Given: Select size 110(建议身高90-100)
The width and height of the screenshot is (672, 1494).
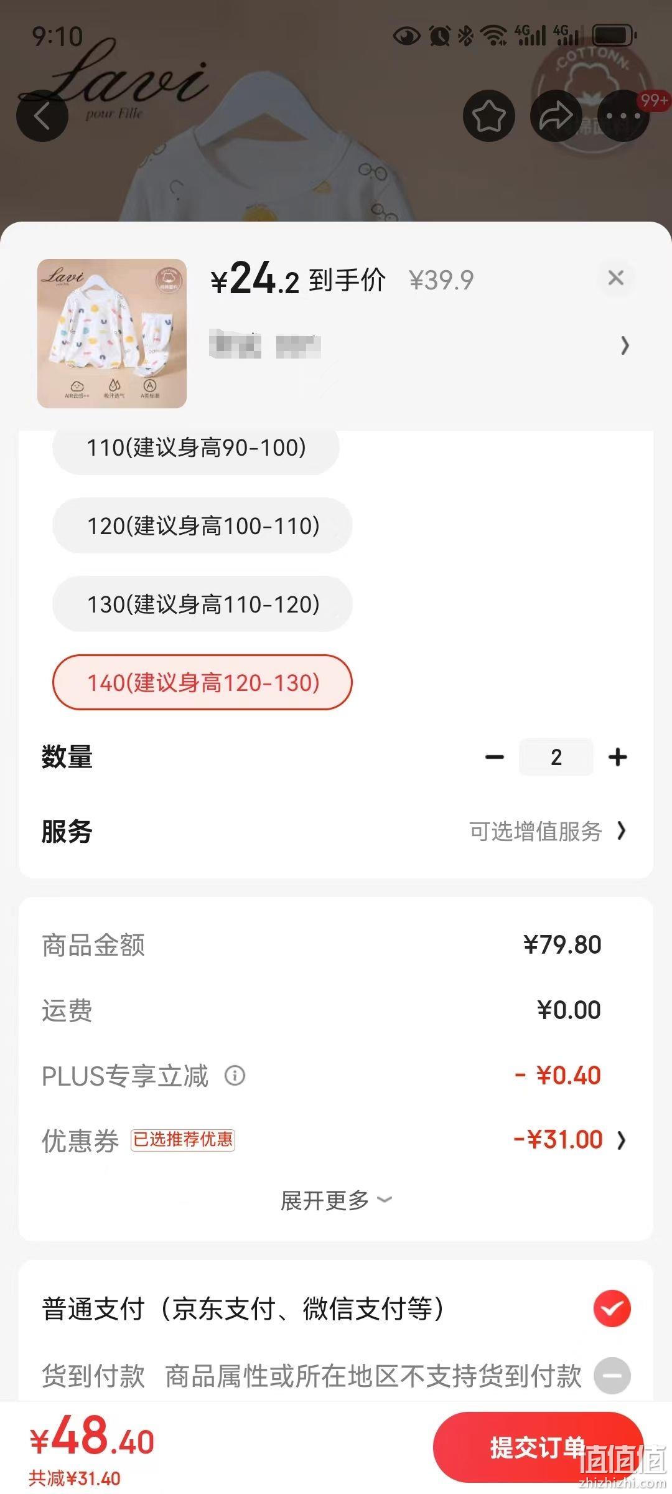Looking at the screenshot, I should click(x=196, y=447).
